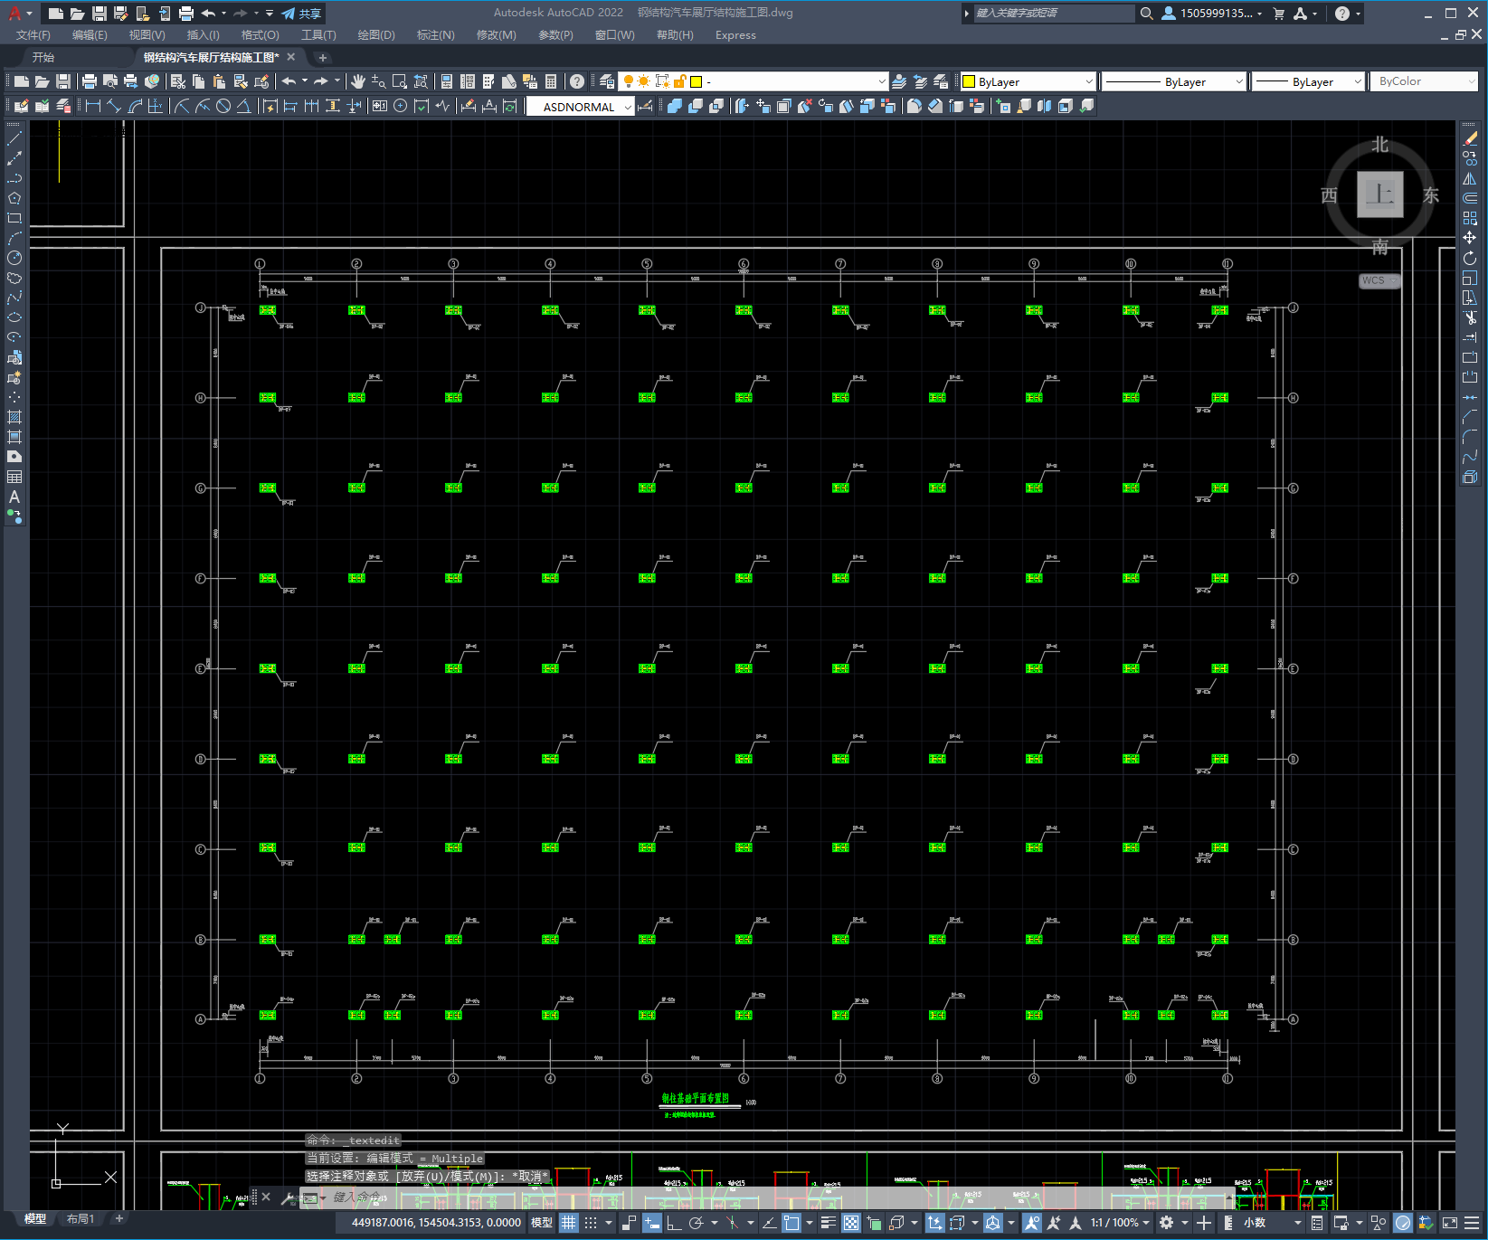Click the Array tool in modify toolbar
Viewport: 1488px width, 1240px height.
(1470, 218)
